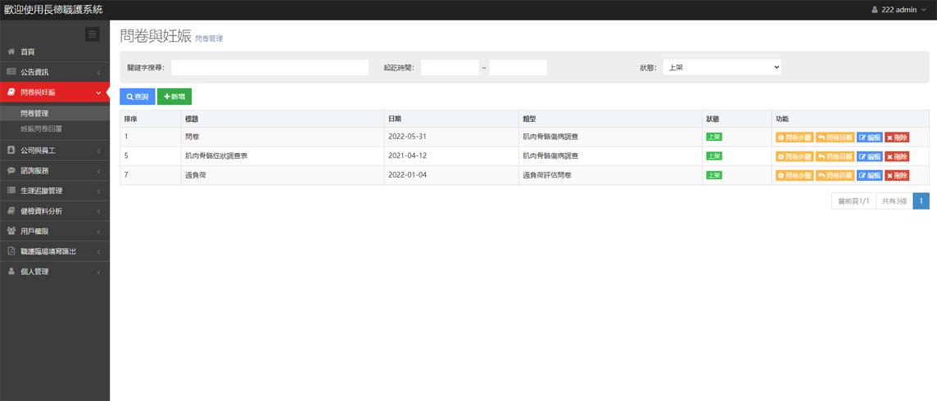Click the 公司與員工 sidebar icon

tap(11, 151)
